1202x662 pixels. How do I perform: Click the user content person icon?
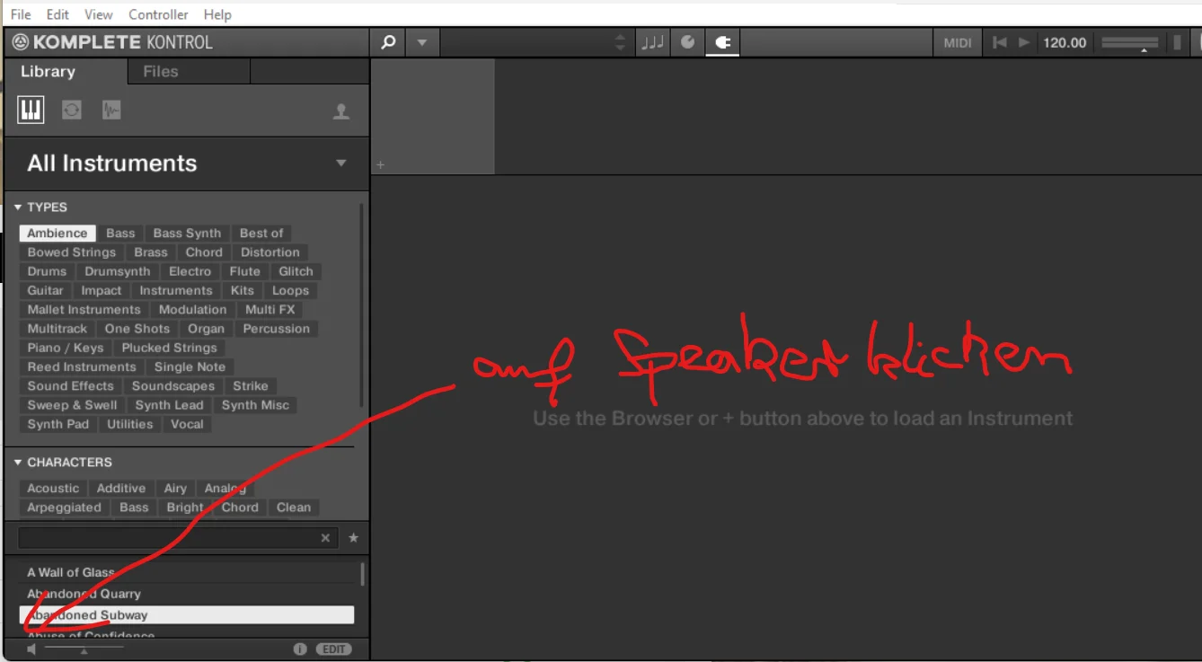tap(341, 111)
